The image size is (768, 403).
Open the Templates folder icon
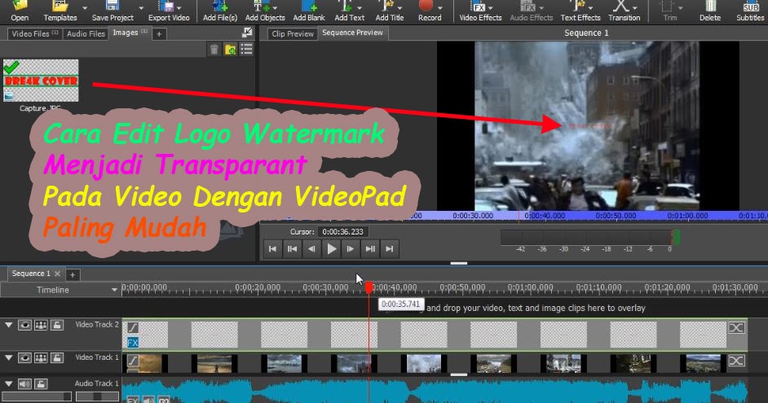click(60, 6)
